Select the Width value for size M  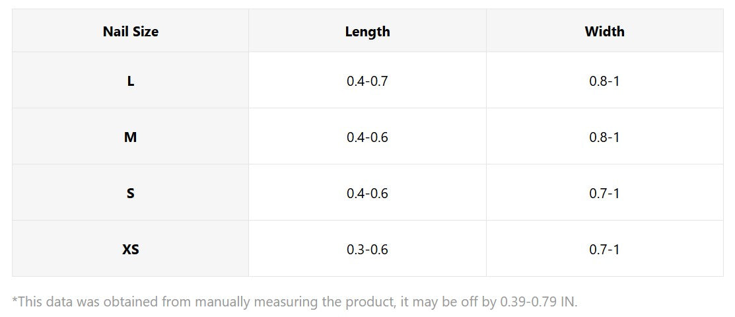point(604,137)
